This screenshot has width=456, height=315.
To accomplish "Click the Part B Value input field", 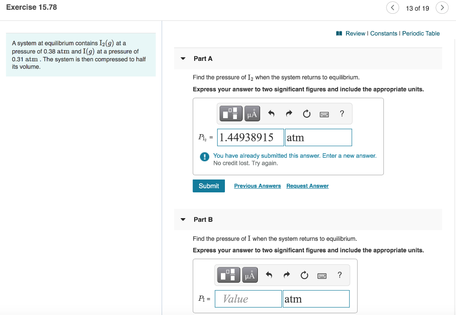I will click(x=248, y=299).
